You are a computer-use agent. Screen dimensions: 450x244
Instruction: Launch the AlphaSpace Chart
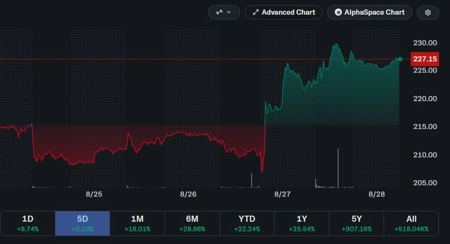[370, 12]
